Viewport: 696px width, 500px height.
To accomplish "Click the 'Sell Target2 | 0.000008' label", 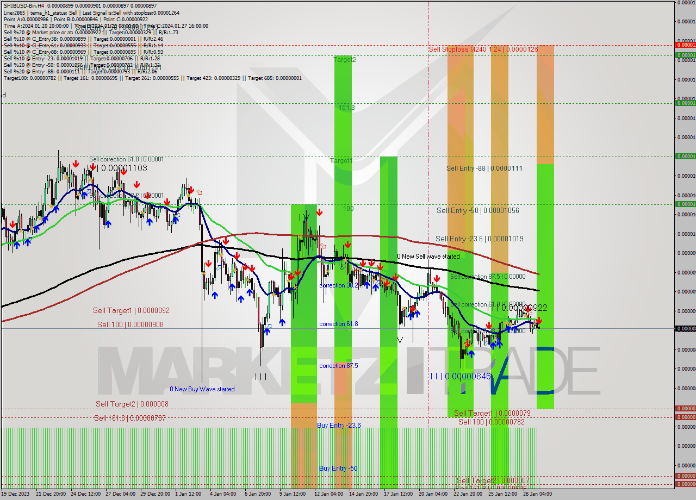I will [x=132, y=404].
